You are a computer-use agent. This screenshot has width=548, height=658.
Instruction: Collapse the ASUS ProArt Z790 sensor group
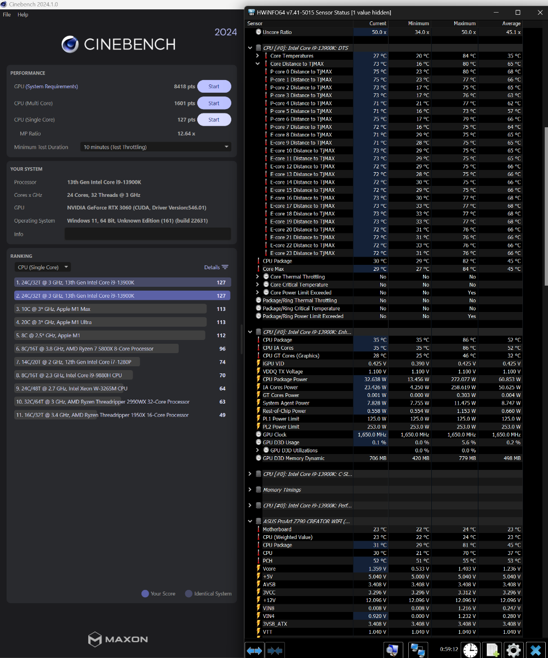tap(250, 521)
